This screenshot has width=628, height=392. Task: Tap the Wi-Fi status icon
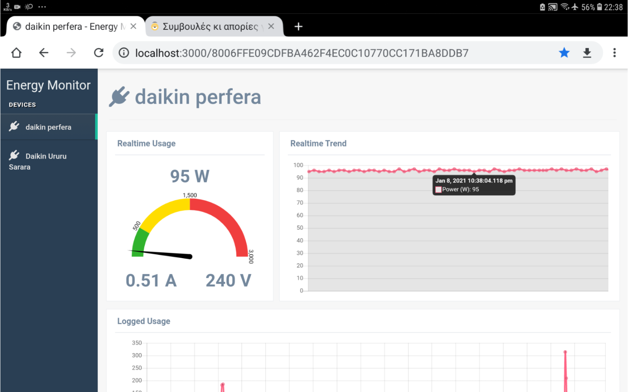pyautogui.click(x=565, y=7)
